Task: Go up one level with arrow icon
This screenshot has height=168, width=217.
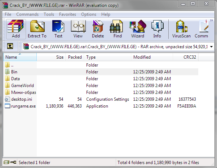Action: coord(10,46)
